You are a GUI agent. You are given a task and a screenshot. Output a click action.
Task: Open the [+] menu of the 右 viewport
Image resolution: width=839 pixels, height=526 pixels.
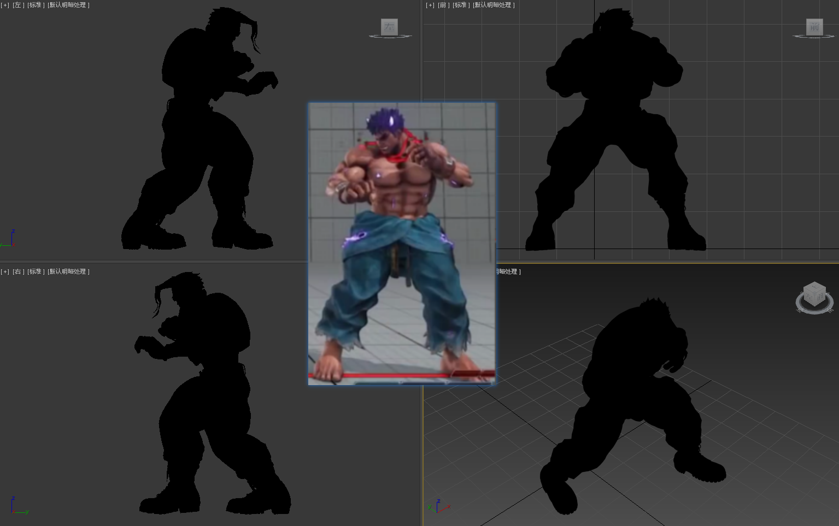coord(5,271)
